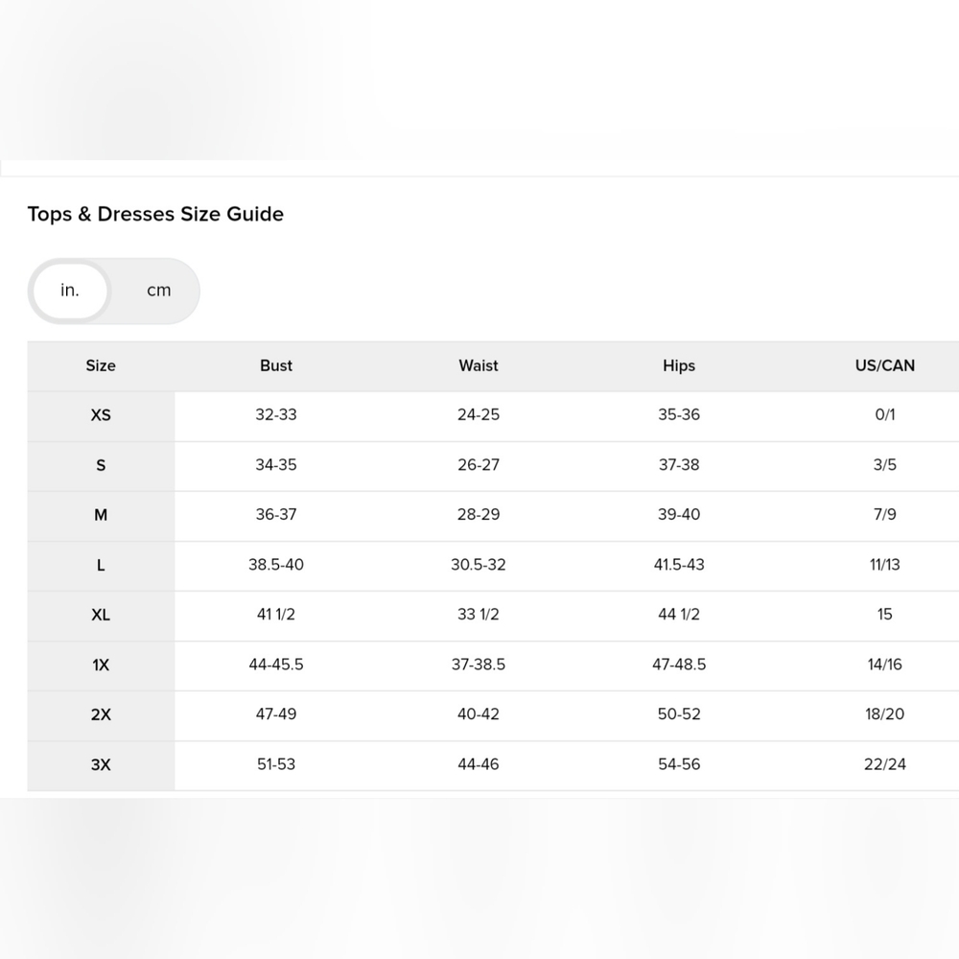
Task: Click US/CAN value 7/9
Action: (885, 514)
